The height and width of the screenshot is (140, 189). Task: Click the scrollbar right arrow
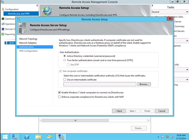click(149, 120)
